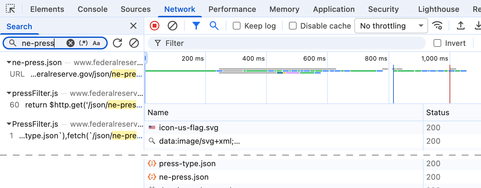Clear the search input text

(x=71, y=43)
